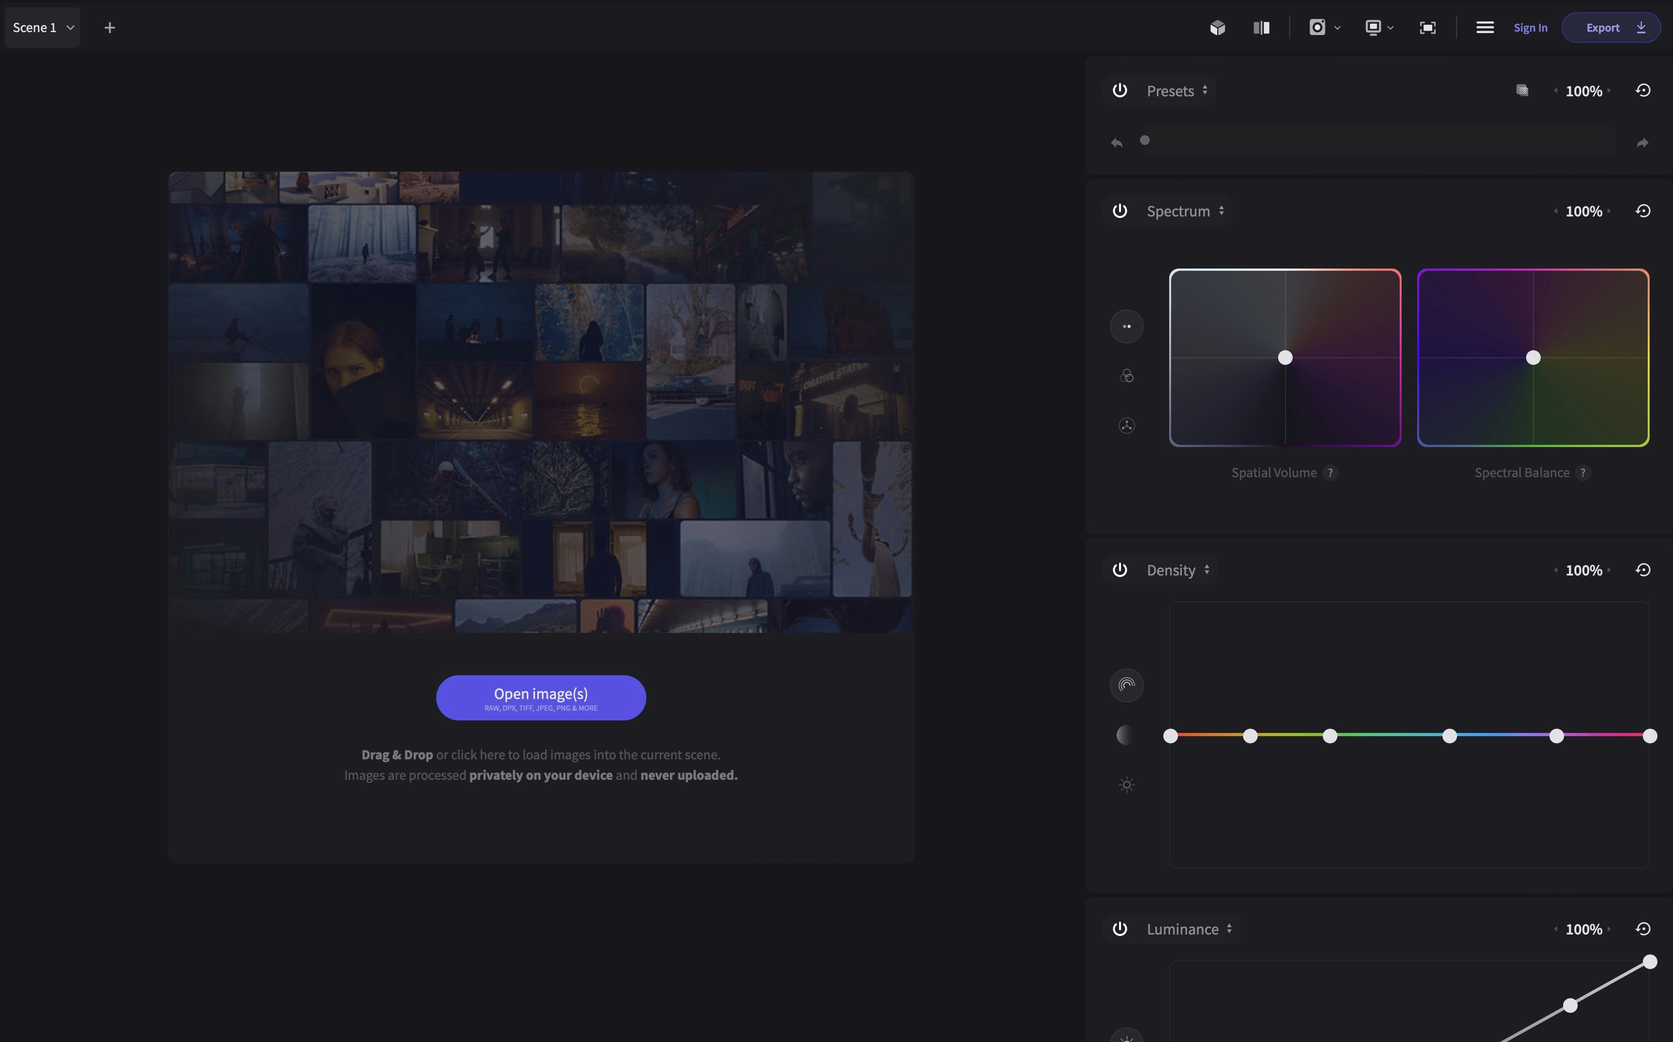The image size is (1673, 1042).
Task: Increase Presets opacity with right arrow
Action: coord(1609,90)
